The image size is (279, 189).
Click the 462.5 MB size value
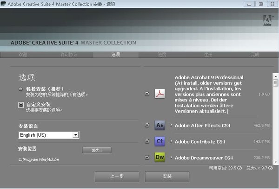point(261,126)
